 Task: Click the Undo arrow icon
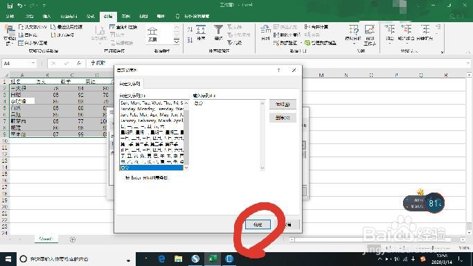pos(20,6)
